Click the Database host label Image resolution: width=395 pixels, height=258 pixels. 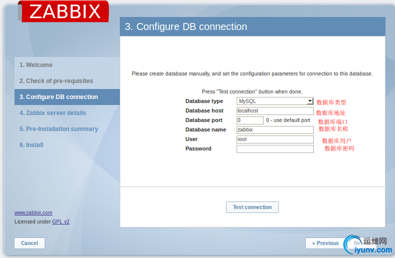tap(205, 110)
